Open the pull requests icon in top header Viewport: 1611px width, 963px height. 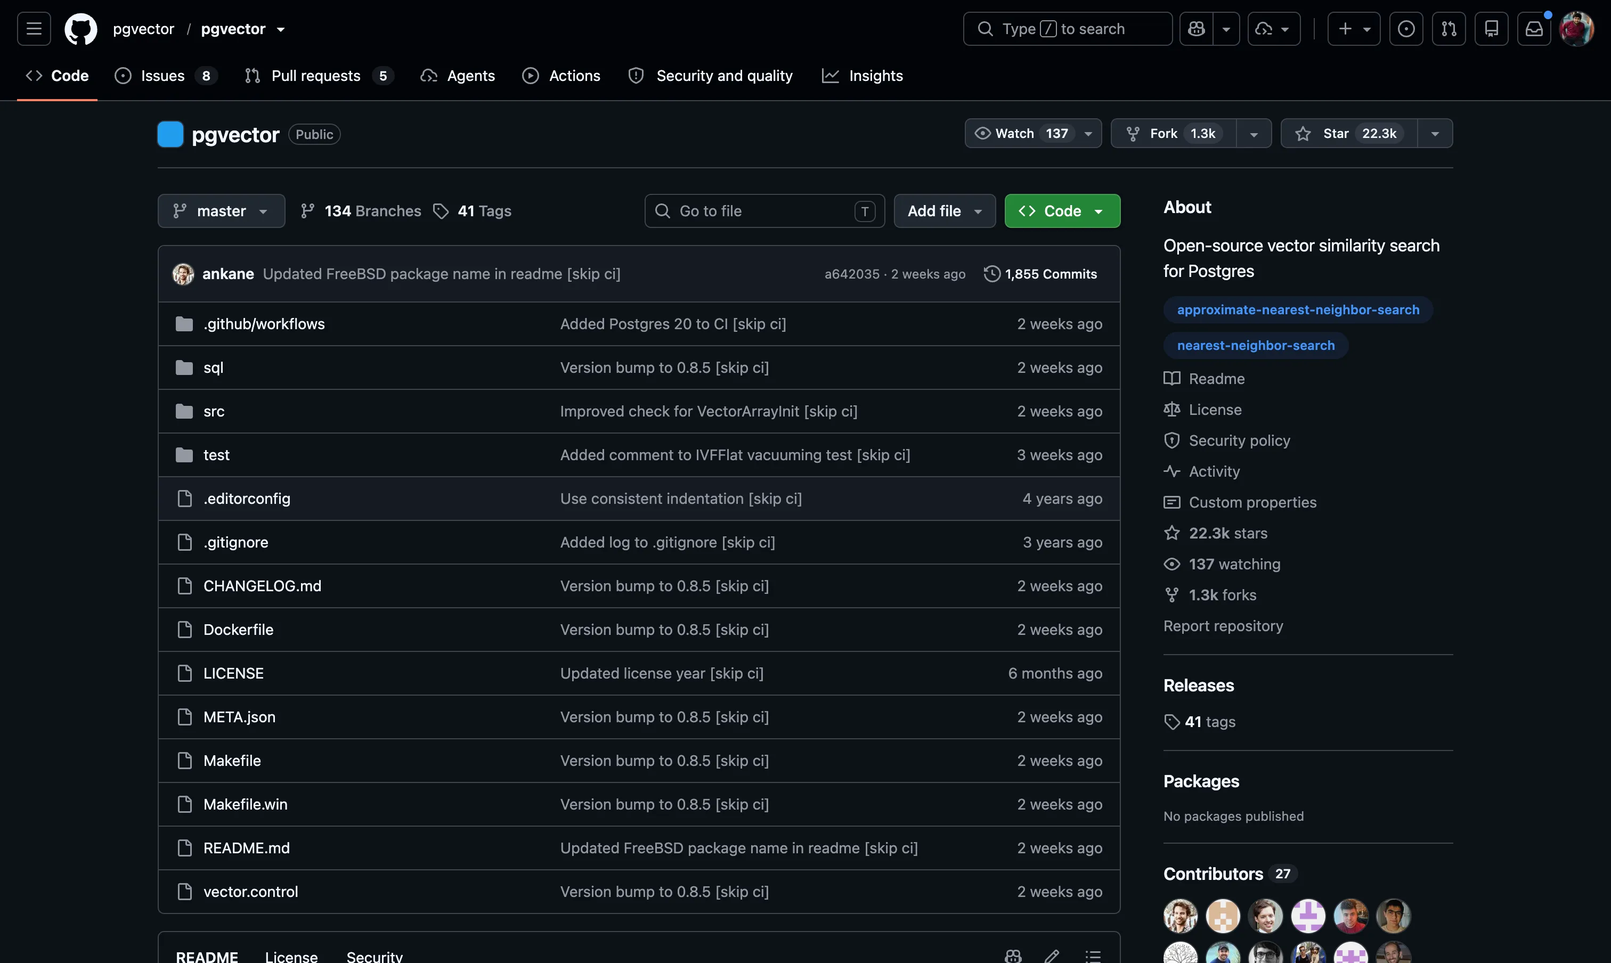pyautogui.click(x=1449, y=29)
